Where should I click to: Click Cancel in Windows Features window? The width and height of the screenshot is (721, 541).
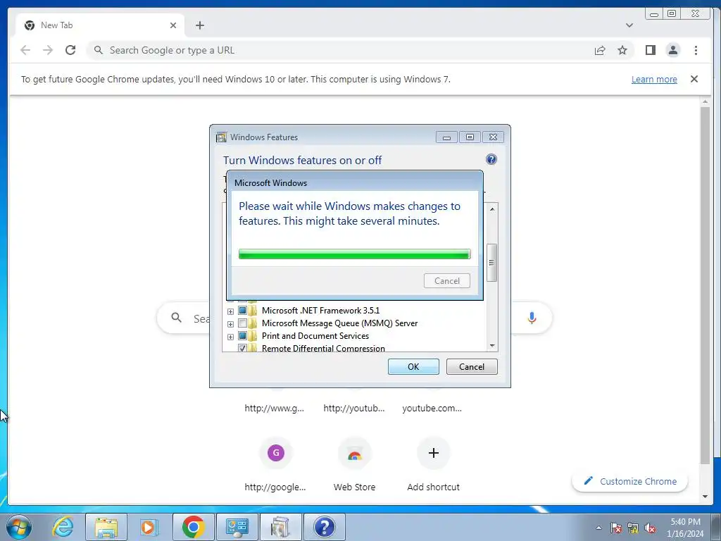click(472, 366)
